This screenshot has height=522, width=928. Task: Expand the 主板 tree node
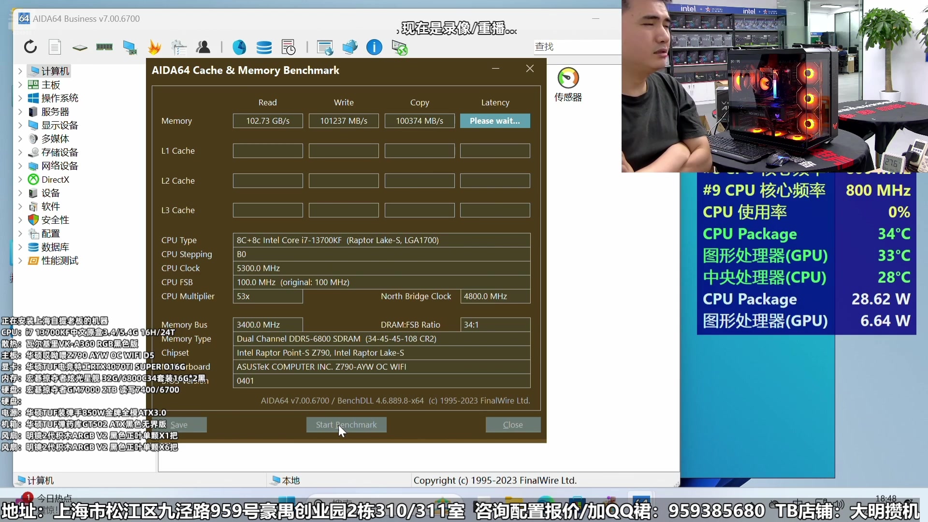[x=20, y=85]
